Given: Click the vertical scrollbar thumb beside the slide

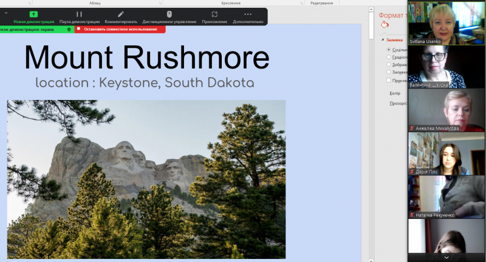Looking at the screenshot, I should tap(371, 25).
